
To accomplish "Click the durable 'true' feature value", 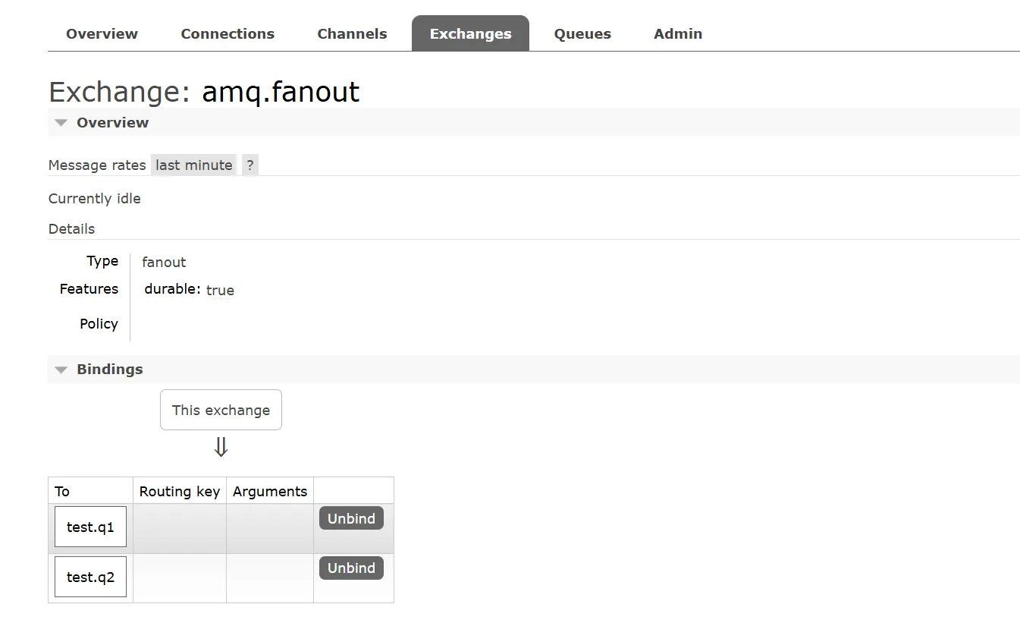I will 220,291.
